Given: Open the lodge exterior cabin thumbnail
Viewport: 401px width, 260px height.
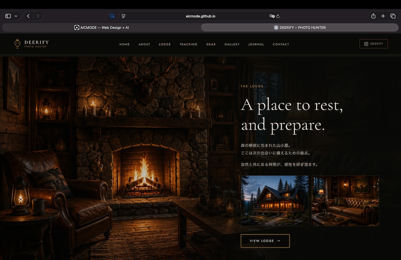Looking at the screenshot, I should [275, 201].
